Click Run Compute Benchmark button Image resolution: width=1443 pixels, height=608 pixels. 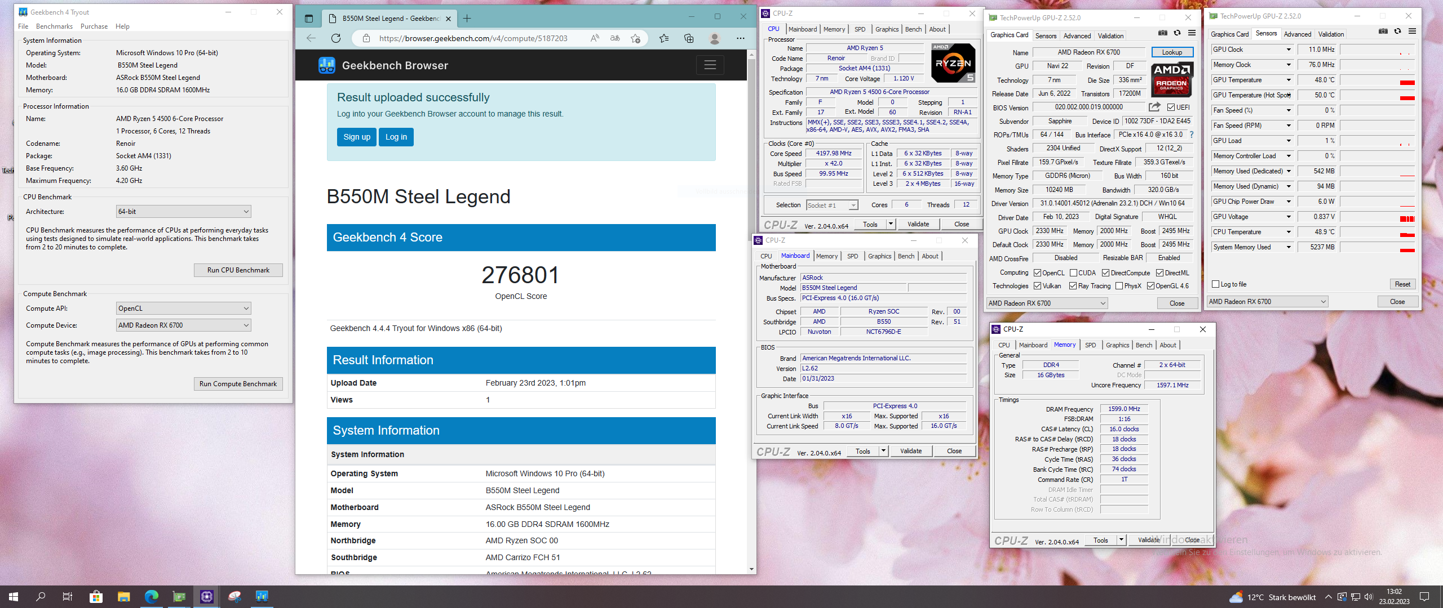point(238,384)
